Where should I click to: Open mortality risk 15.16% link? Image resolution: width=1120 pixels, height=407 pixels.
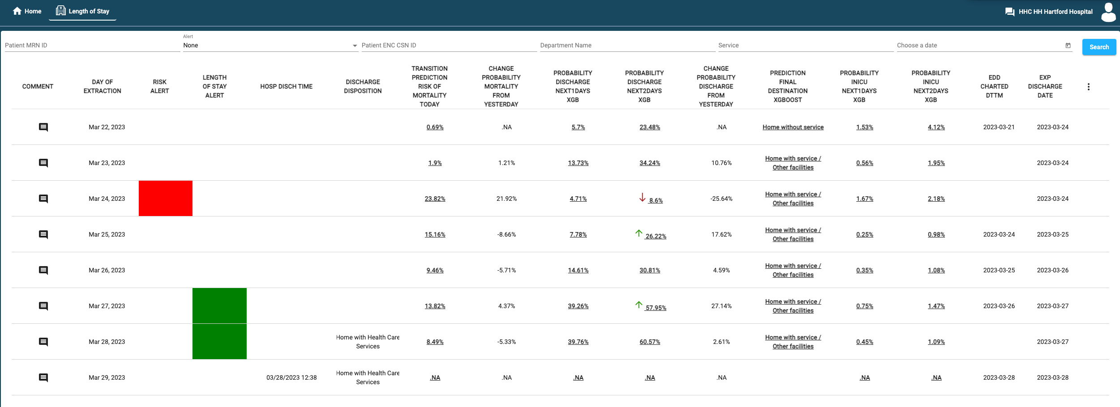(x=435, y=234)
